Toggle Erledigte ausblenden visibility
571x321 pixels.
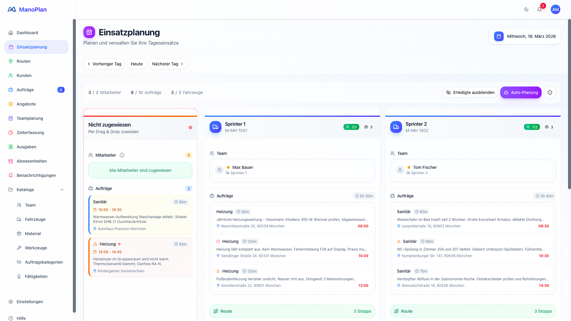470,92
